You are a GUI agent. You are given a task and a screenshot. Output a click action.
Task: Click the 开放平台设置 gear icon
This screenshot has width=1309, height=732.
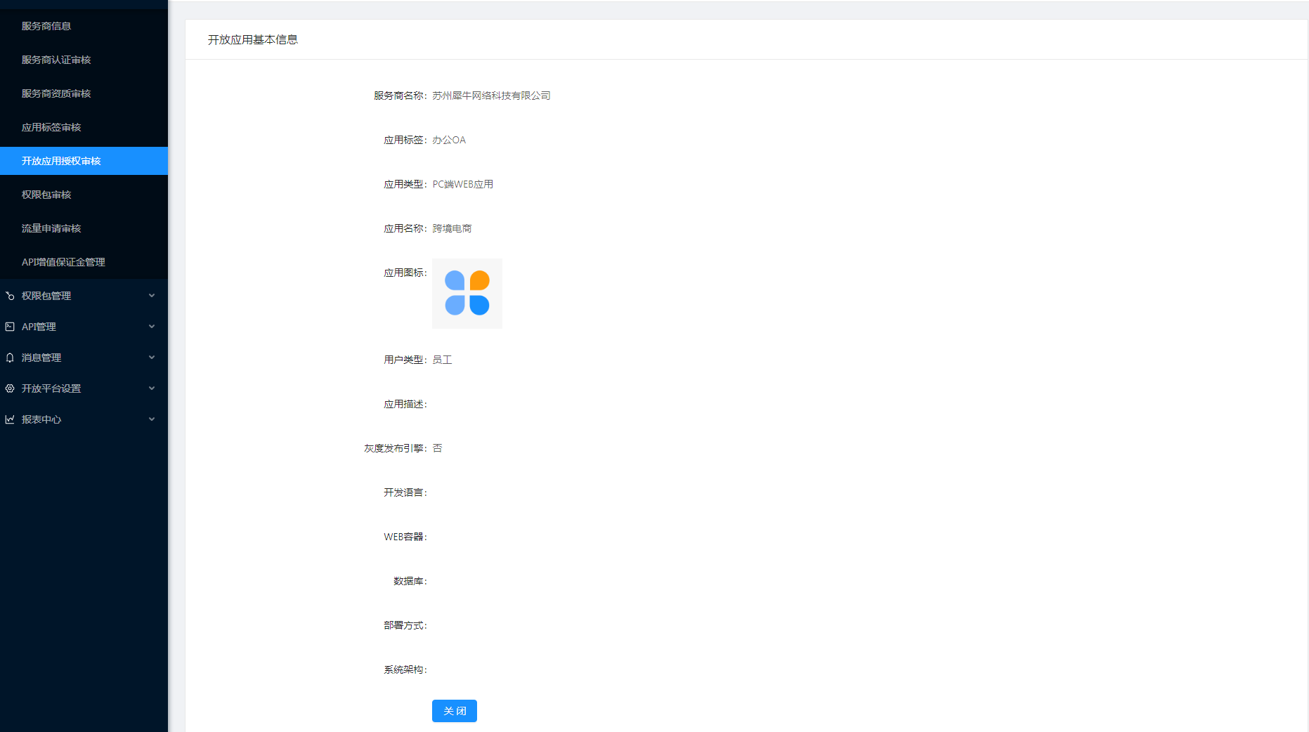10,388
